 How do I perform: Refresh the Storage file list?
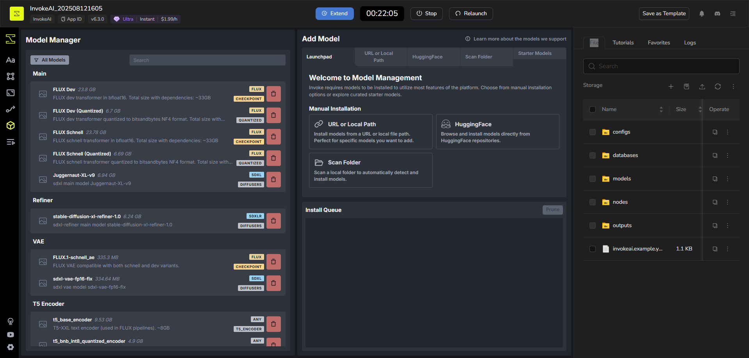pos(718,86)
